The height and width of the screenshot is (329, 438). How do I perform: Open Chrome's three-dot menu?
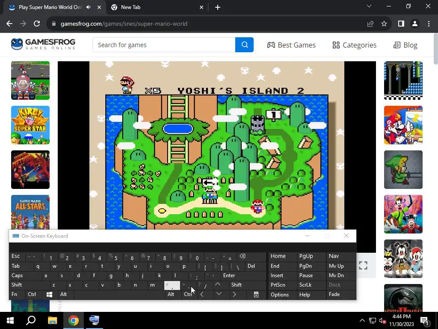click(x=429, y=24)
